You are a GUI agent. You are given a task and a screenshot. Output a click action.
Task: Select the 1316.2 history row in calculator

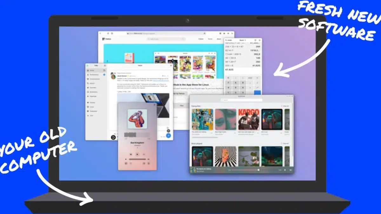point(243,50)
